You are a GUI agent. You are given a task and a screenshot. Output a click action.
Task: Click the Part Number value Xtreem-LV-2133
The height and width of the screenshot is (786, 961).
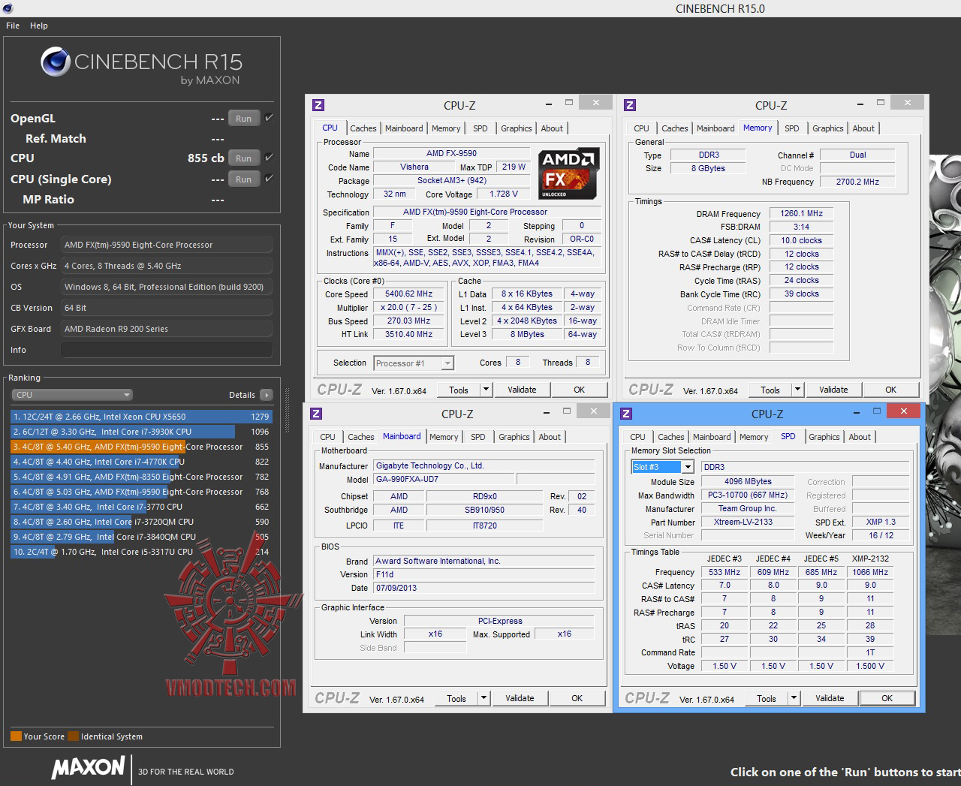pyautogui.click(x=746, y=522)
